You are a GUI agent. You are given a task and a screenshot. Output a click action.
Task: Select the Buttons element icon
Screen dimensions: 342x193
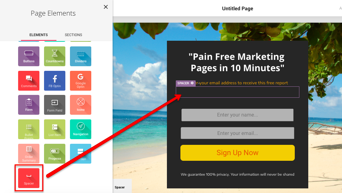click(x=29, y=56)
